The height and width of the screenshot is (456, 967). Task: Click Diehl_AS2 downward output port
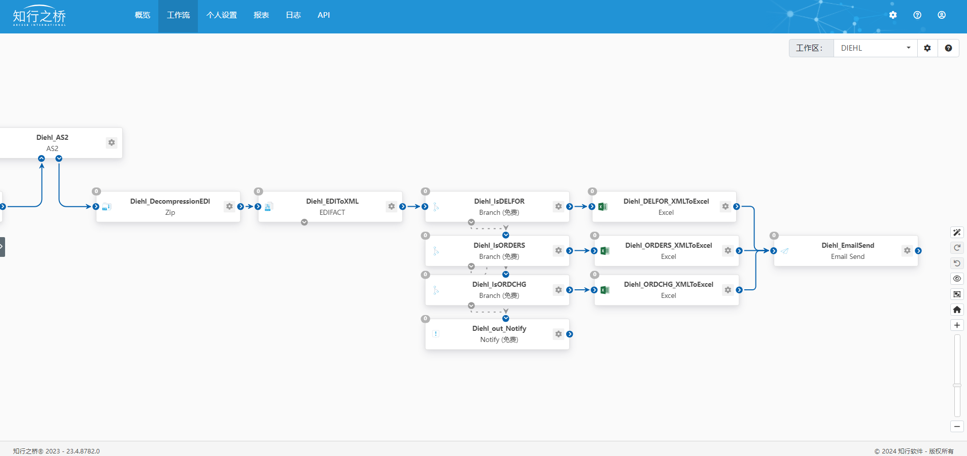pyautogui.click(x=59, y=159)
